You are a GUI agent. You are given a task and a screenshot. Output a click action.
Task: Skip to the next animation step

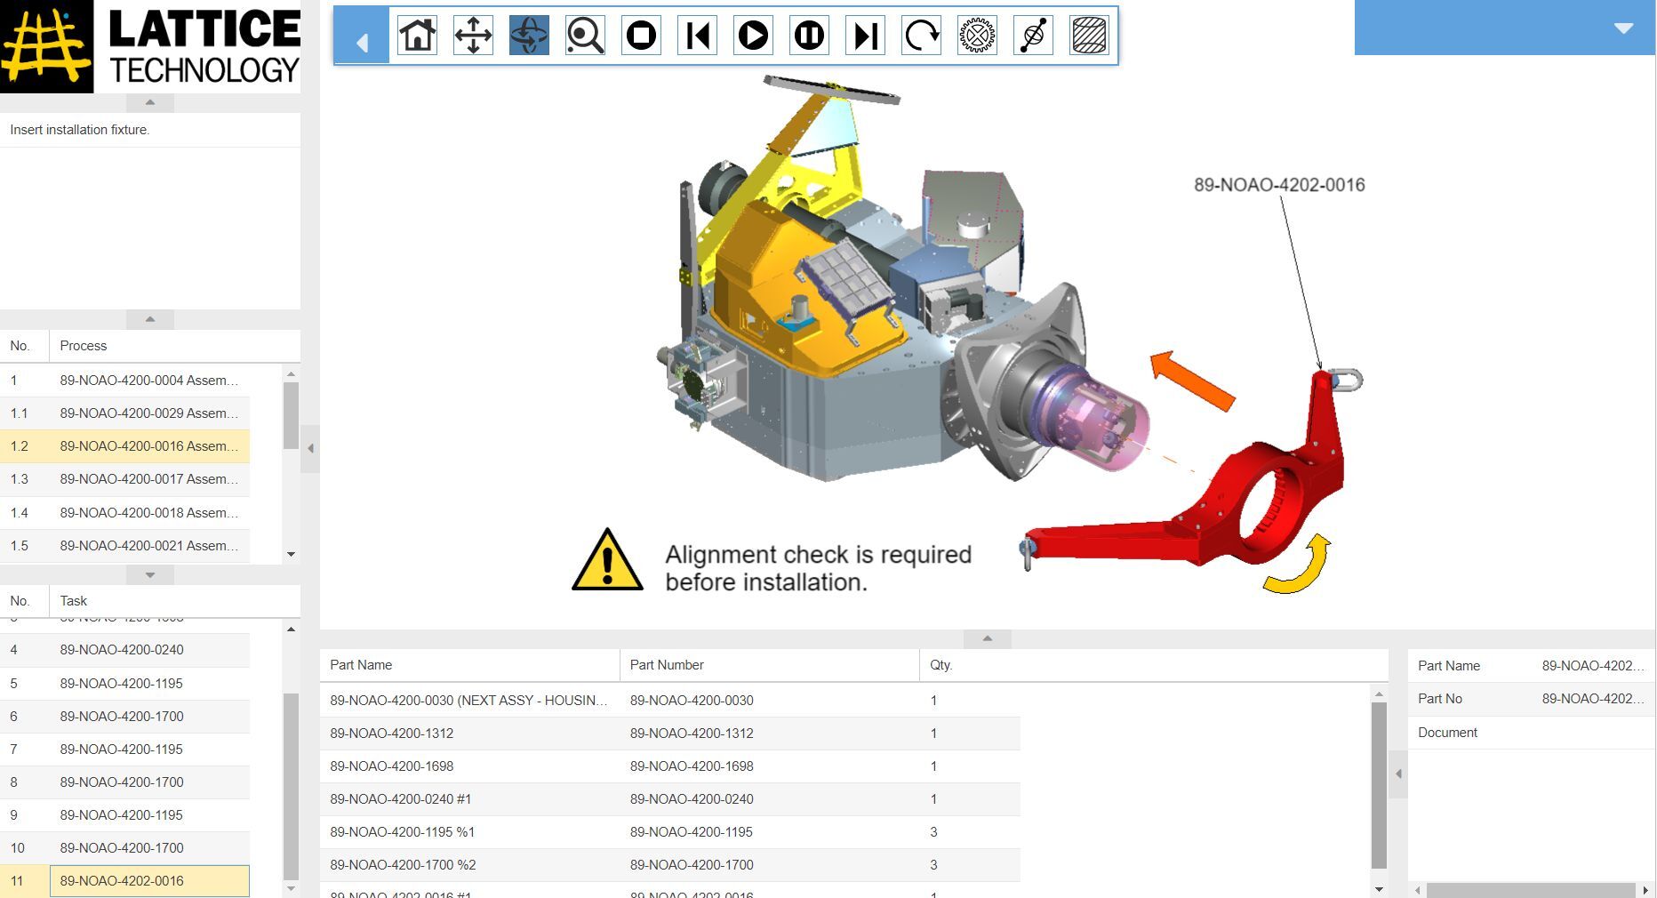865,36
